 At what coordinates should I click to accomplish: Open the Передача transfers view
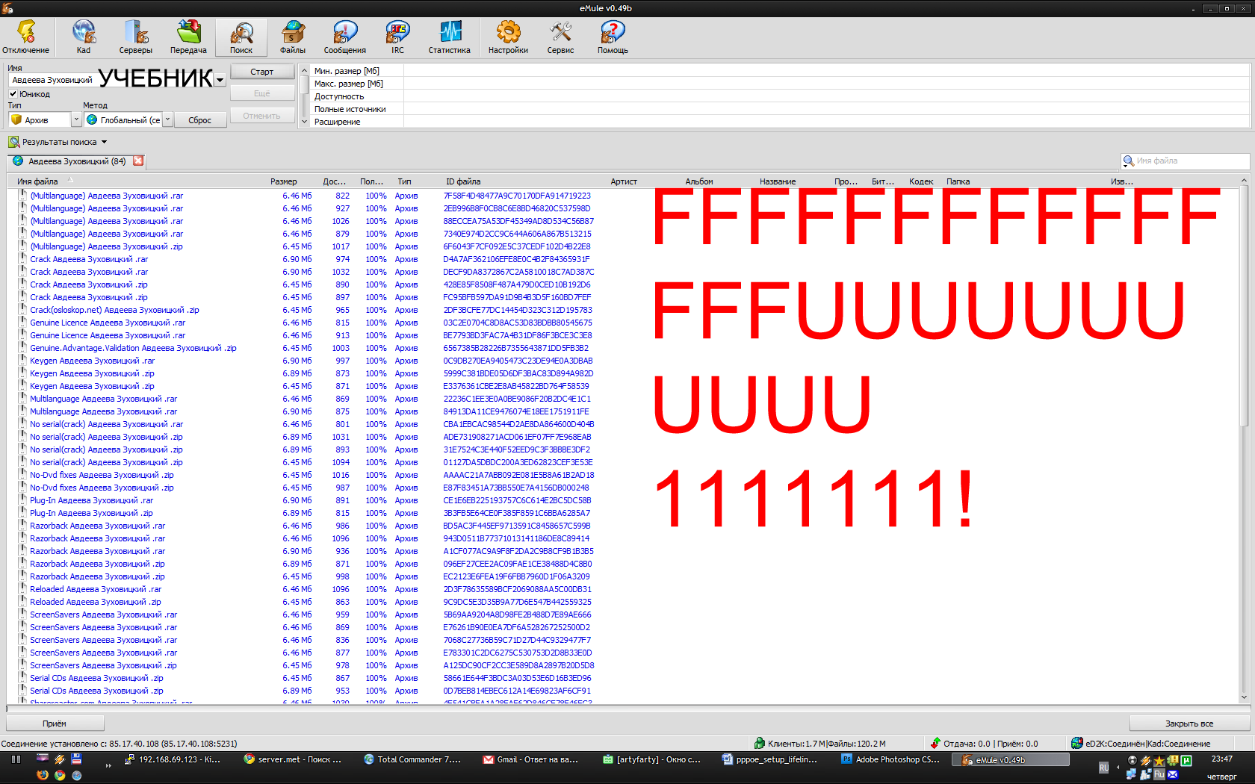point(188,37)
